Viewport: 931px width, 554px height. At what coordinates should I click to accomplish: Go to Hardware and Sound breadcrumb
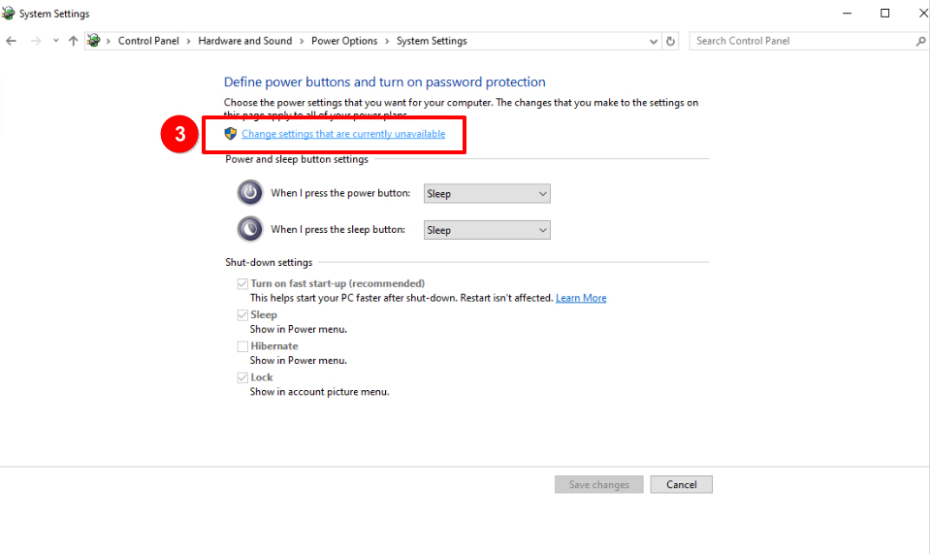pos(244,41)
